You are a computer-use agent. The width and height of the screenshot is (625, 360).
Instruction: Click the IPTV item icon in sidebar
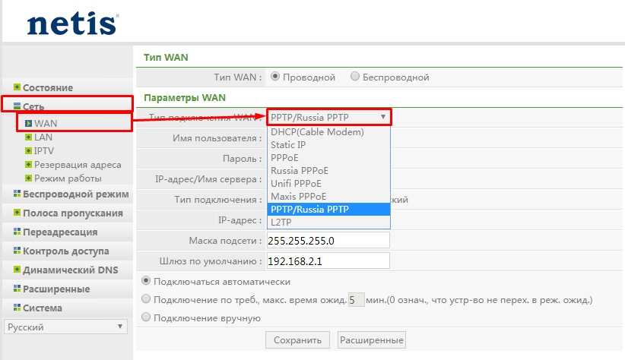[28, 151]
